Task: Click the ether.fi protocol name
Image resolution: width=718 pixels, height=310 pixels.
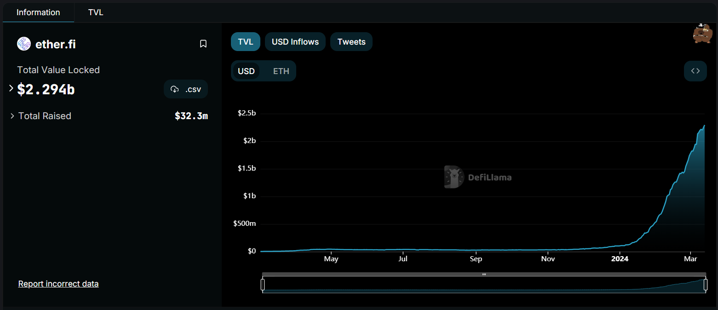Action: 56,44
